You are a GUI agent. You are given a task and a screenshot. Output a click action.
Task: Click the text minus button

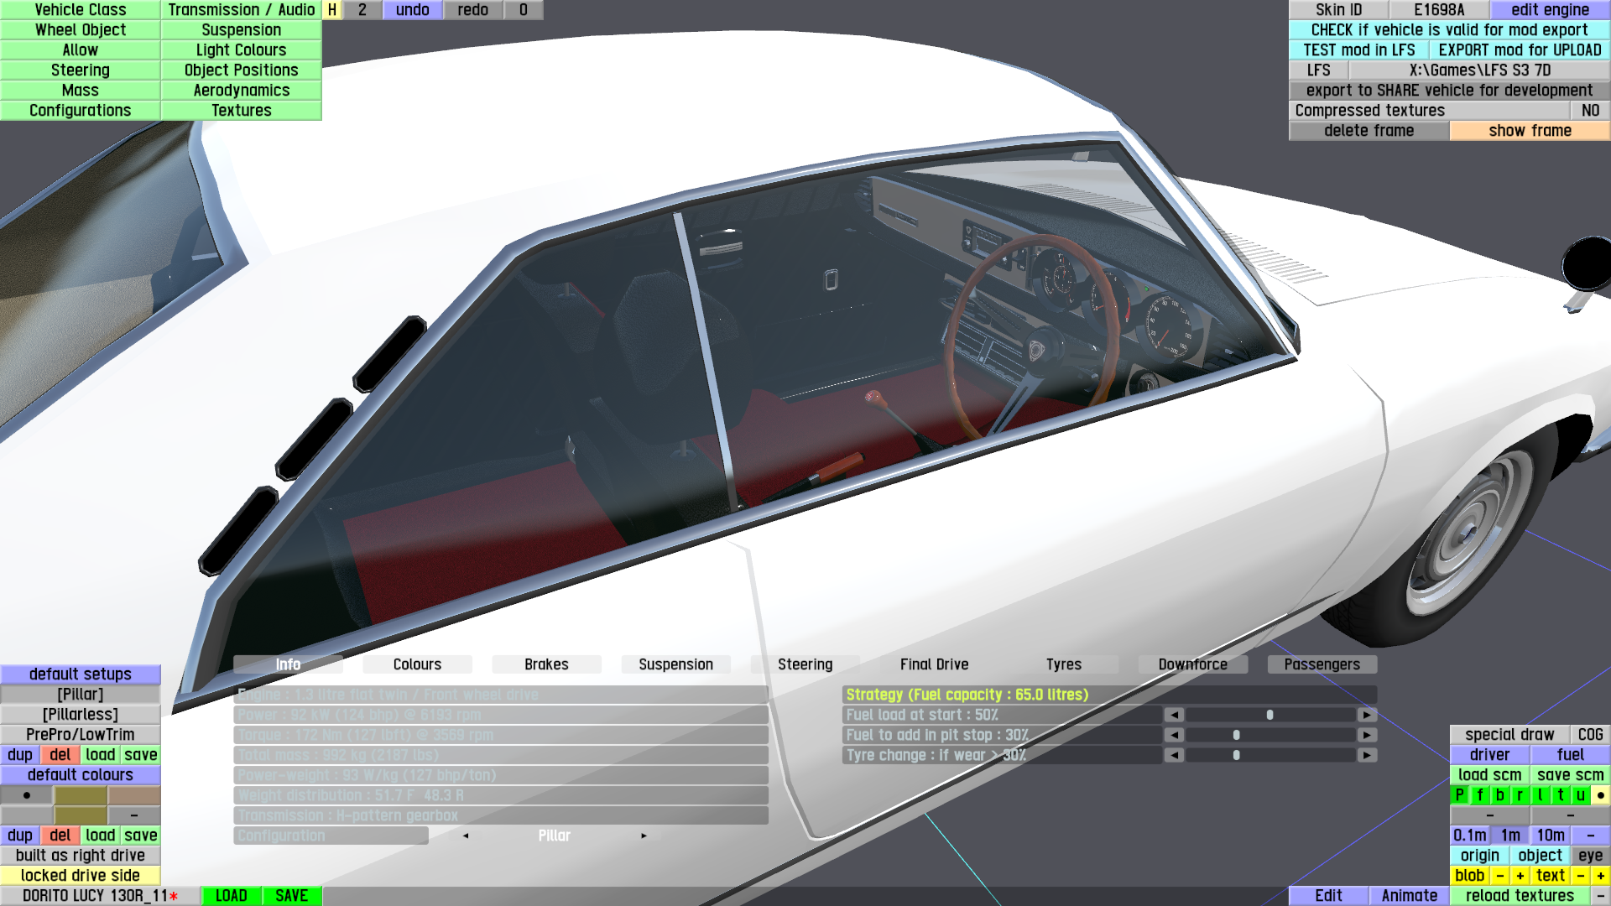pos(1581,876)
